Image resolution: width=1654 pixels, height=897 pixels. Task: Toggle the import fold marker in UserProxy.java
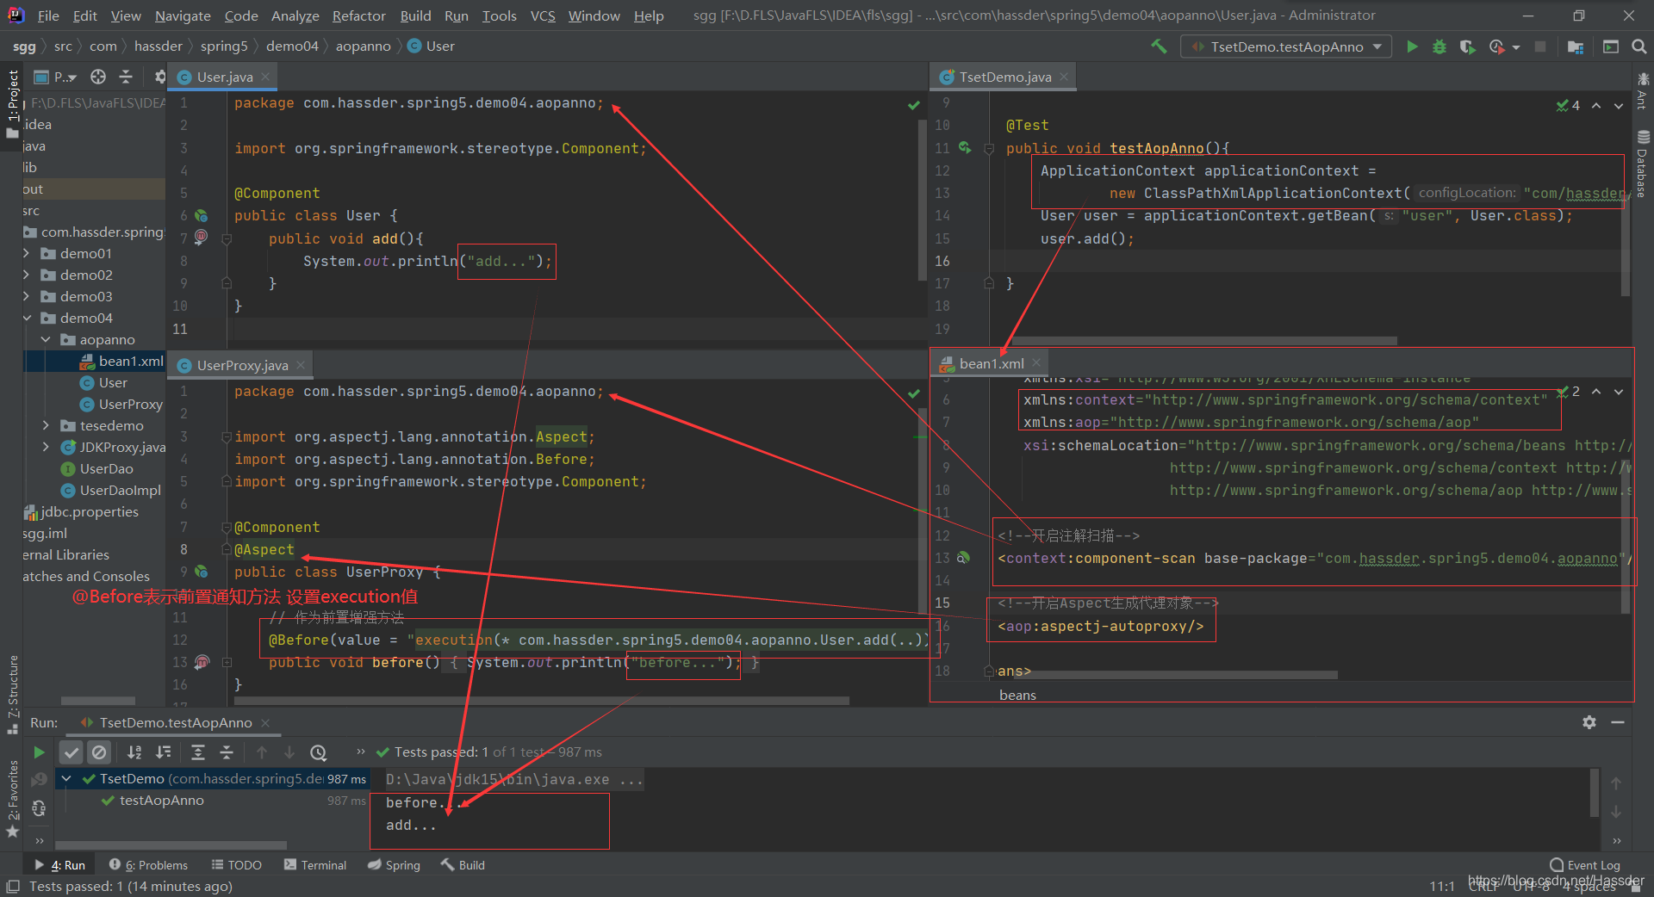pos(227,437)
